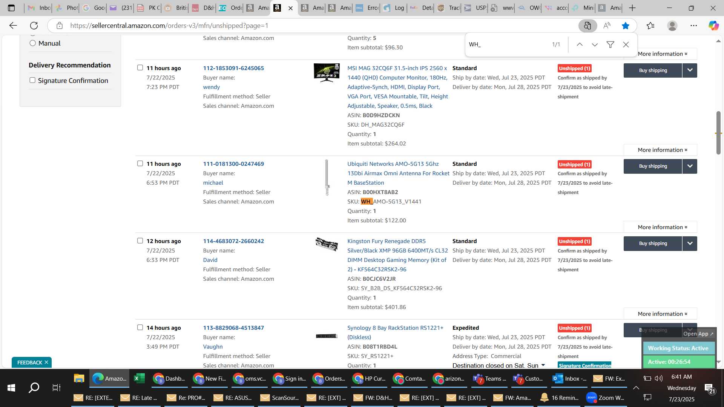Screen dimensions: 724x407
Task: Select order 111-0181300-0247469 checkbox
Action: pos(140,163)
